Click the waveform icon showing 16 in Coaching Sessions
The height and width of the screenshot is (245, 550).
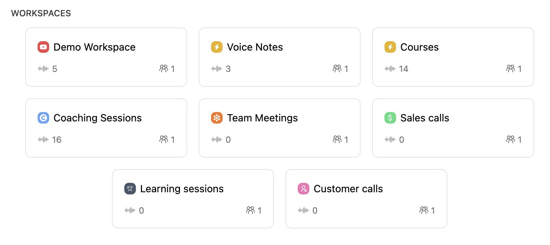tap(43, 140)
